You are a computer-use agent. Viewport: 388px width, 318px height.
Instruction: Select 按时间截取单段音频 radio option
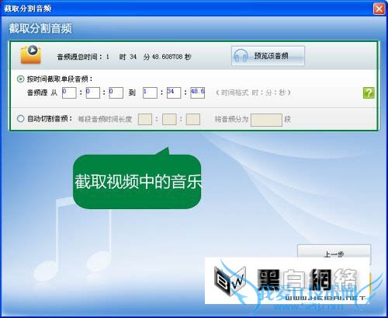20,79
